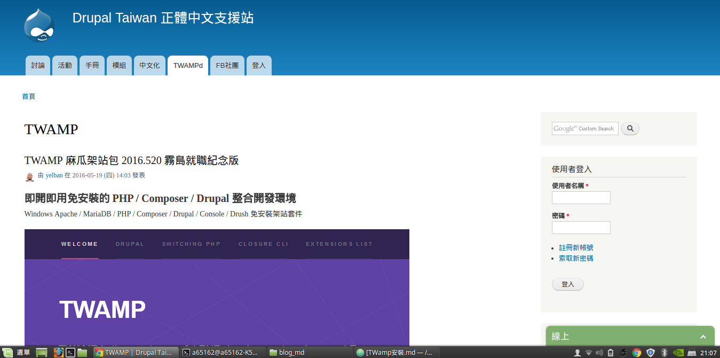Click the TWAMP page heading
Screen dimensions: 720x358
pyautogui.click(x=51, y=129)
